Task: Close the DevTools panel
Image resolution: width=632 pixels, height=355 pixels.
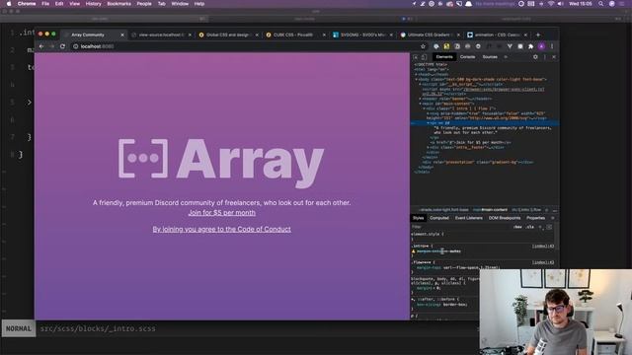Action: [x=554, y=57]
